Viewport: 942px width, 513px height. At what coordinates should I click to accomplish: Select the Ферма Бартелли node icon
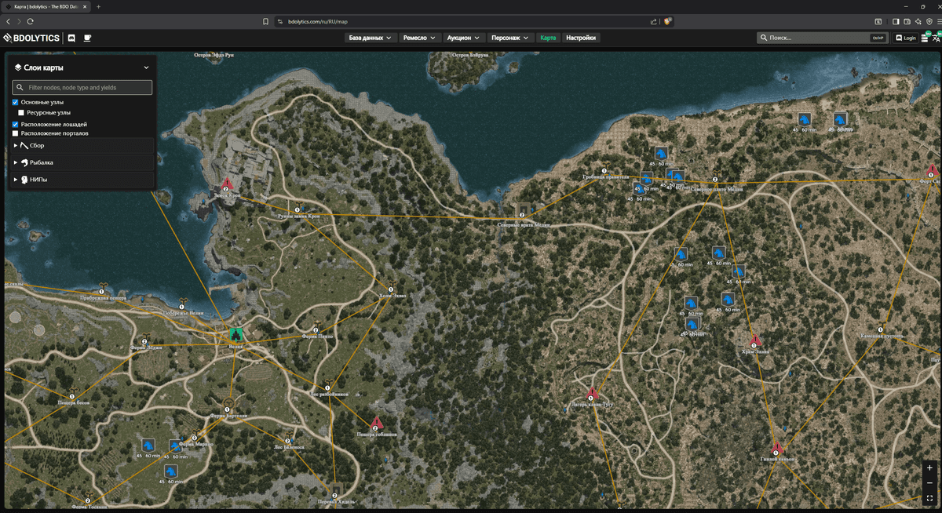click(x=228, y=406)
